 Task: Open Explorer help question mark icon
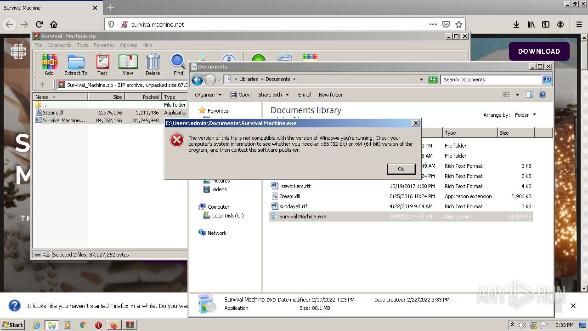pyautogui.click(x=543, y=95)
